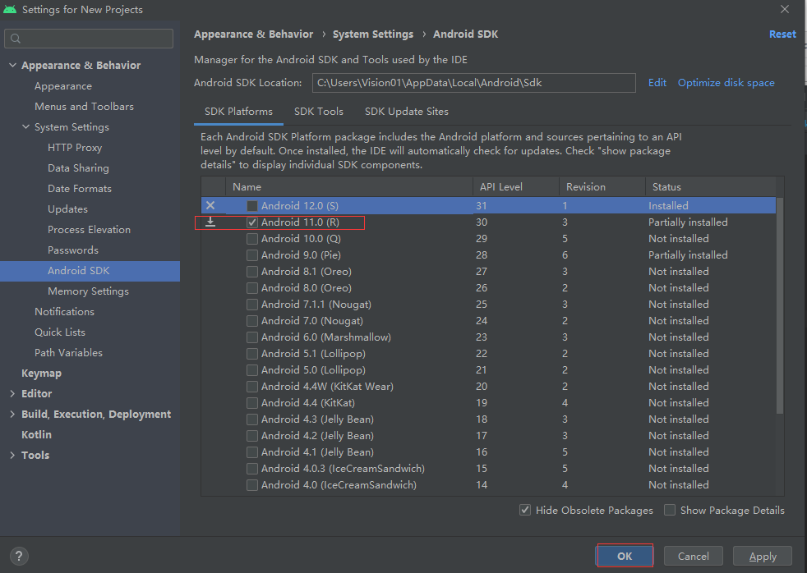
Task: Select Process Elevation settings
Action: pos(89,230)
